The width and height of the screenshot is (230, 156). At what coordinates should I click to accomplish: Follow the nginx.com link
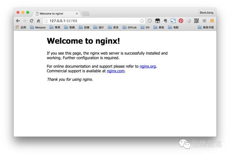(x=116, y=71)
